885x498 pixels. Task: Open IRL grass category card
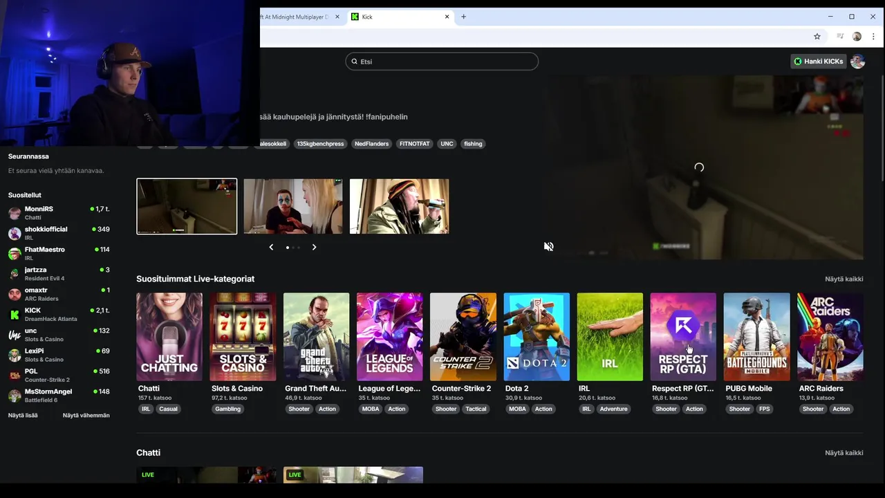pos(610,337)
